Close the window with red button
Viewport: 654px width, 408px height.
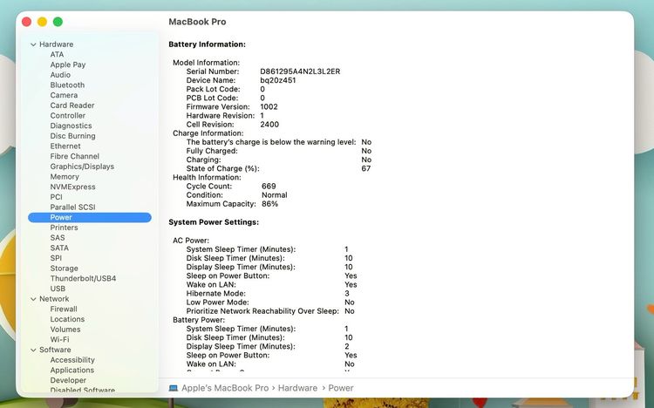point(27,22)
